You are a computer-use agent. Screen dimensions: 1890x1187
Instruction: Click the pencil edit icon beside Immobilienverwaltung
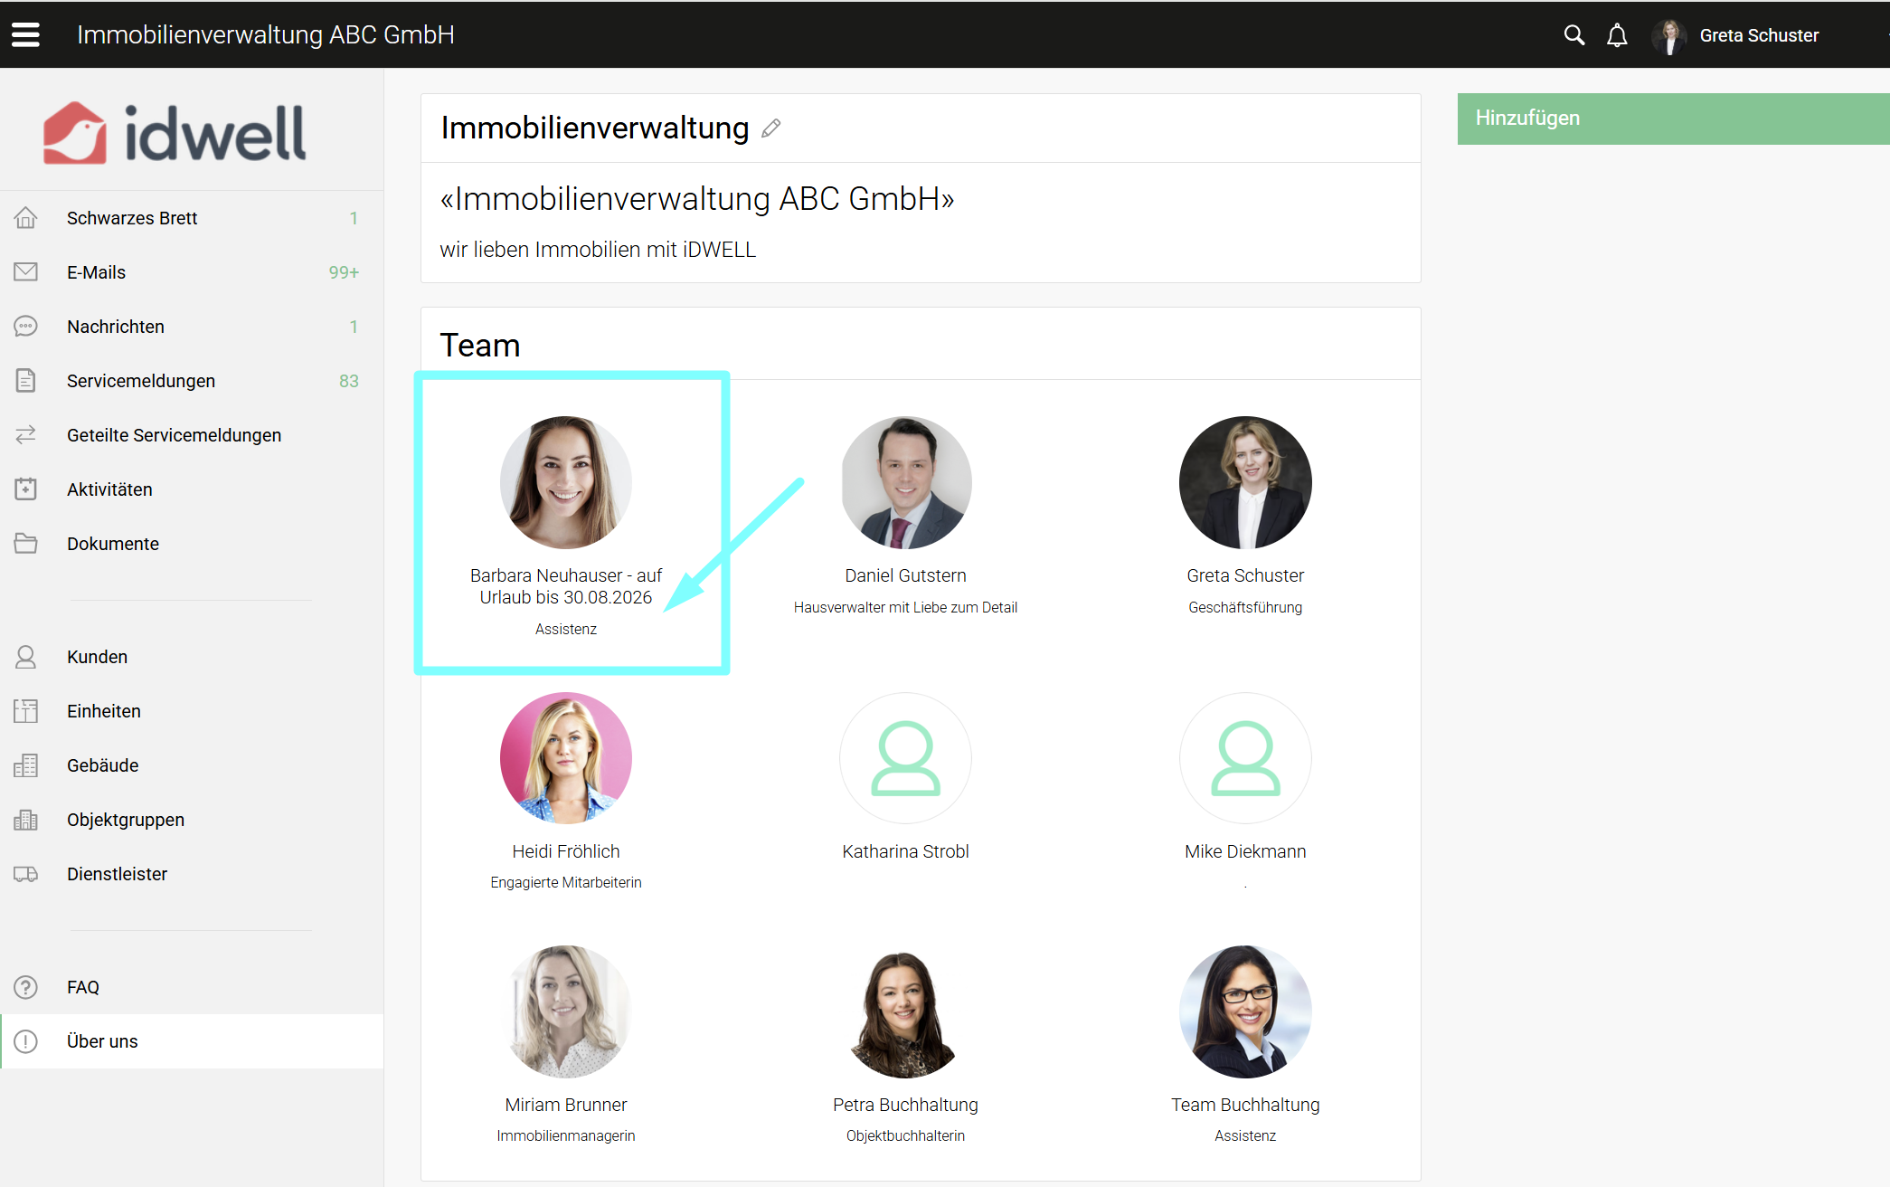[770, 128]
